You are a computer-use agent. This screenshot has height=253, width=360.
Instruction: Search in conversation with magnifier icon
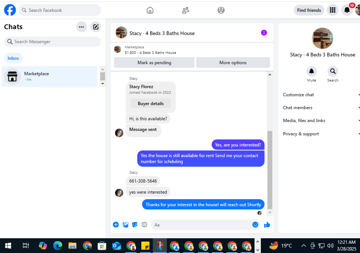[333, 72]
